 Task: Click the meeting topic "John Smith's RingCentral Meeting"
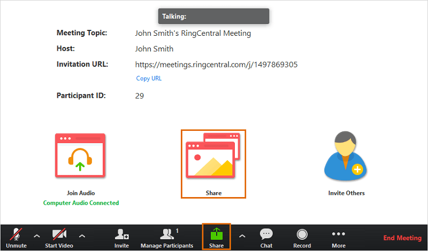(193, 33)
